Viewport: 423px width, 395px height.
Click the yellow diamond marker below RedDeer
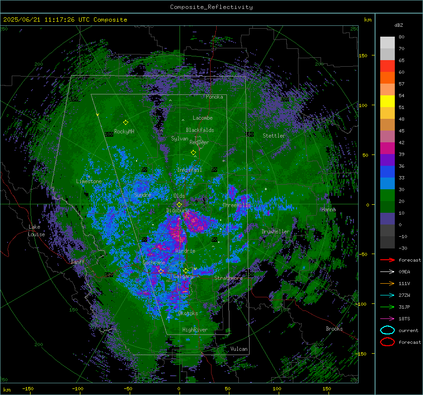click(x=194, y=153)
